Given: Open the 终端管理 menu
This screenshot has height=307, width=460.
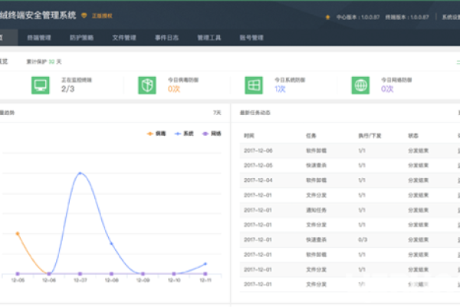Looking at the screenshot, I should coord(39,38).
